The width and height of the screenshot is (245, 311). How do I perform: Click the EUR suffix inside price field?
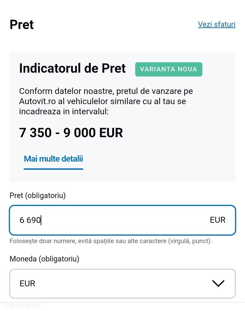point(217,220)
